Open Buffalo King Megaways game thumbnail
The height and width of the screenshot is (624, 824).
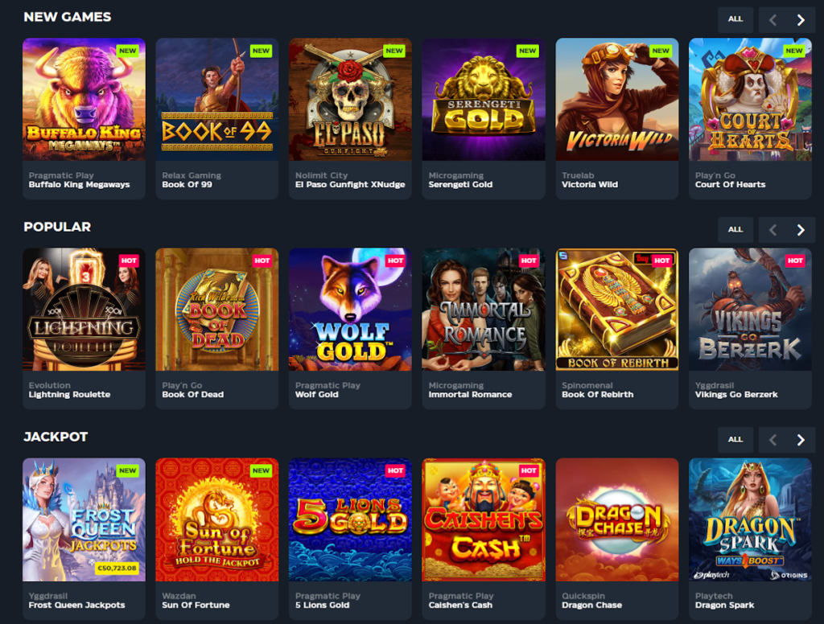tap(84, 99)
